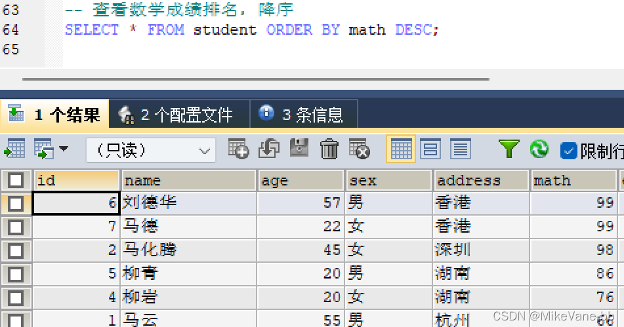
Task: Click line number 64 in editor gutter
Action: [x=10, y=29]
